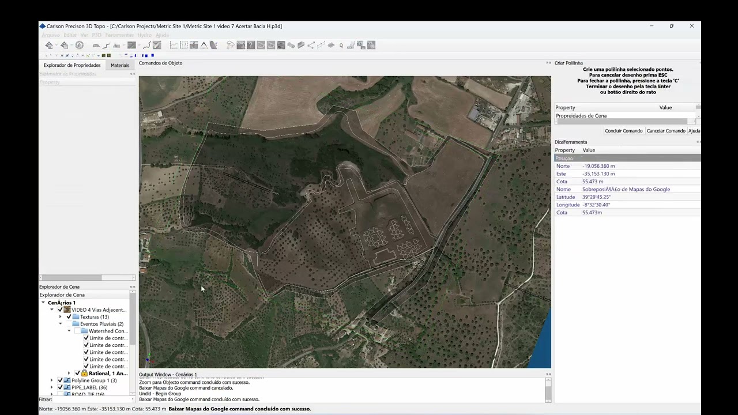The width and height of the screenshot is (738, 415).
Task: Check the Eventos Pluviais (2) checkbox
Action: tap(69, 324)
